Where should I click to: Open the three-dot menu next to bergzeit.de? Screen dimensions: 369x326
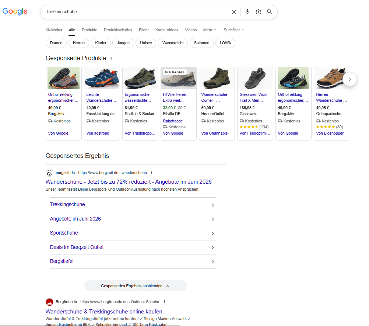point(152,173)
